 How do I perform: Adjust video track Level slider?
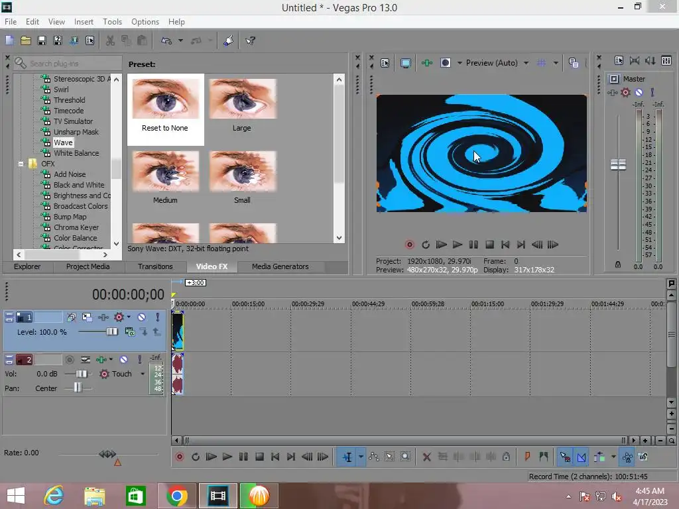pos(111,332)
